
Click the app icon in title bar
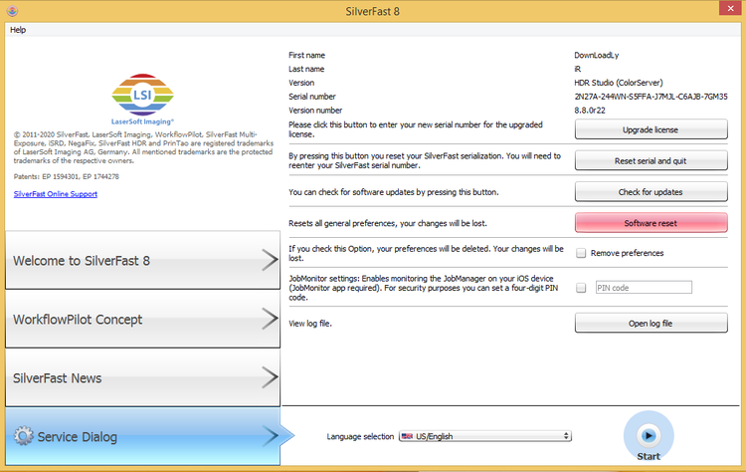coord(11,9)
